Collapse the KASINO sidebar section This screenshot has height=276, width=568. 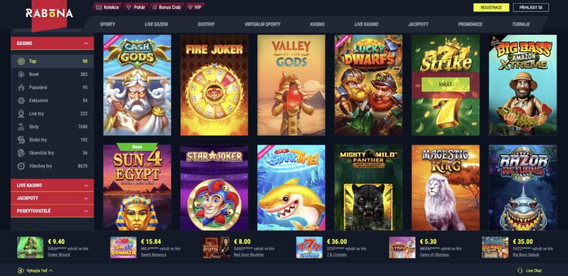pos(86,43)
